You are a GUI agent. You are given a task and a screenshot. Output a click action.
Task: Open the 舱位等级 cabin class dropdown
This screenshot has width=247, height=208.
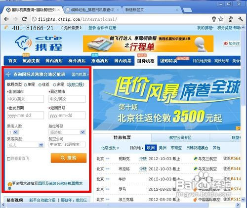pyautogui.click(x=67, y=132)
